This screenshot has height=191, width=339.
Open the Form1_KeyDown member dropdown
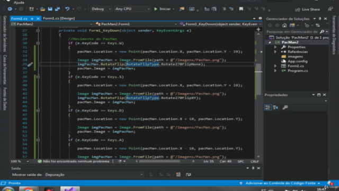221,24
